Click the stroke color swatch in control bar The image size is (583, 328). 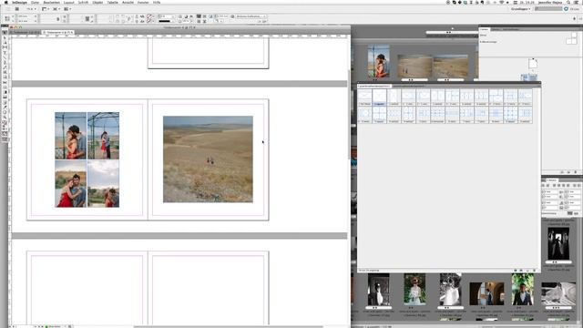(x=149, y=21)
